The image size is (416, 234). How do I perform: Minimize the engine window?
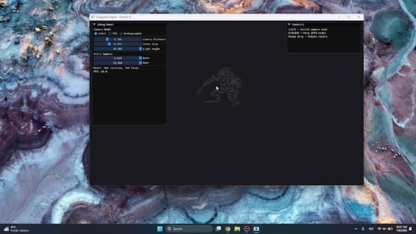(339, 17)
